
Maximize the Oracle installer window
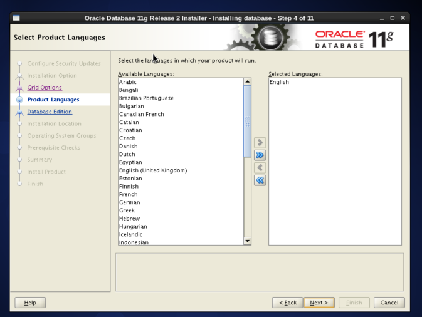[x=393, y=18]
